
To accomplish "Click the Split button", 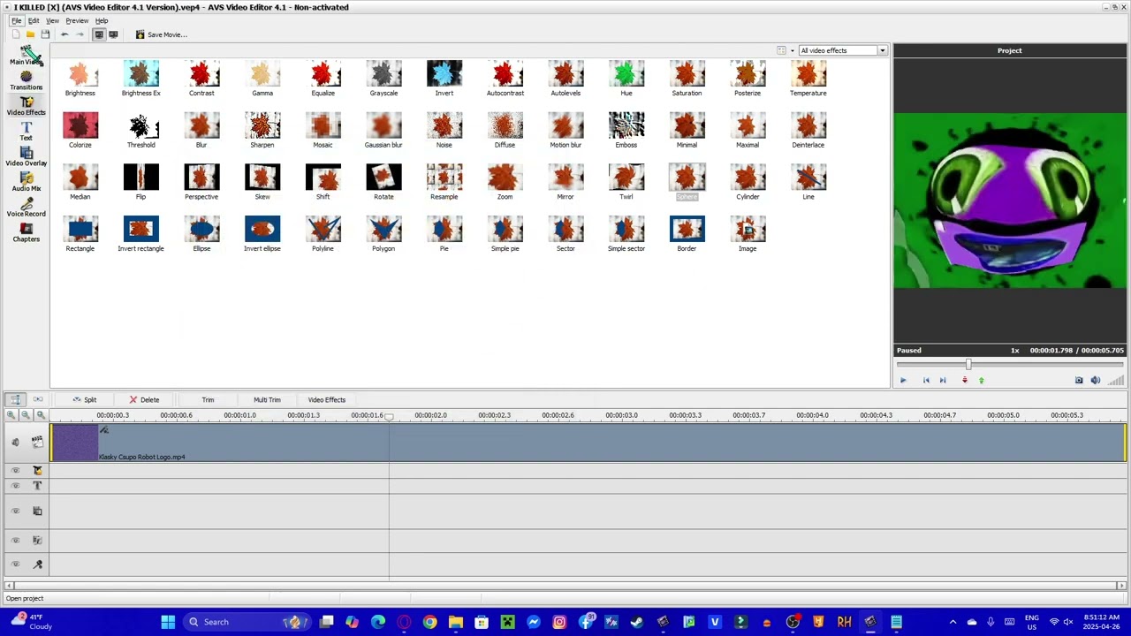I will pos(85,399).
